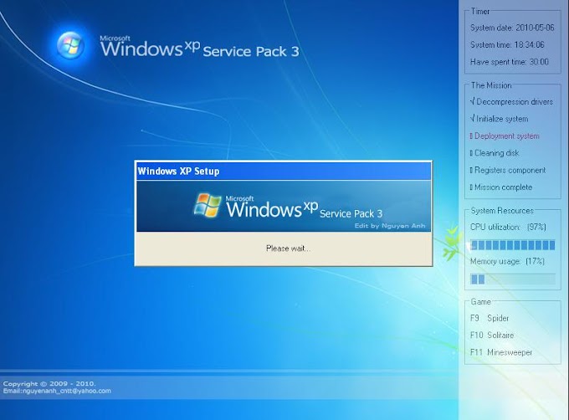This screenshot has height=420, width=569.
Task: Click 'Edit by Nguyen Anh' credit text
Action: pos(390,226)
